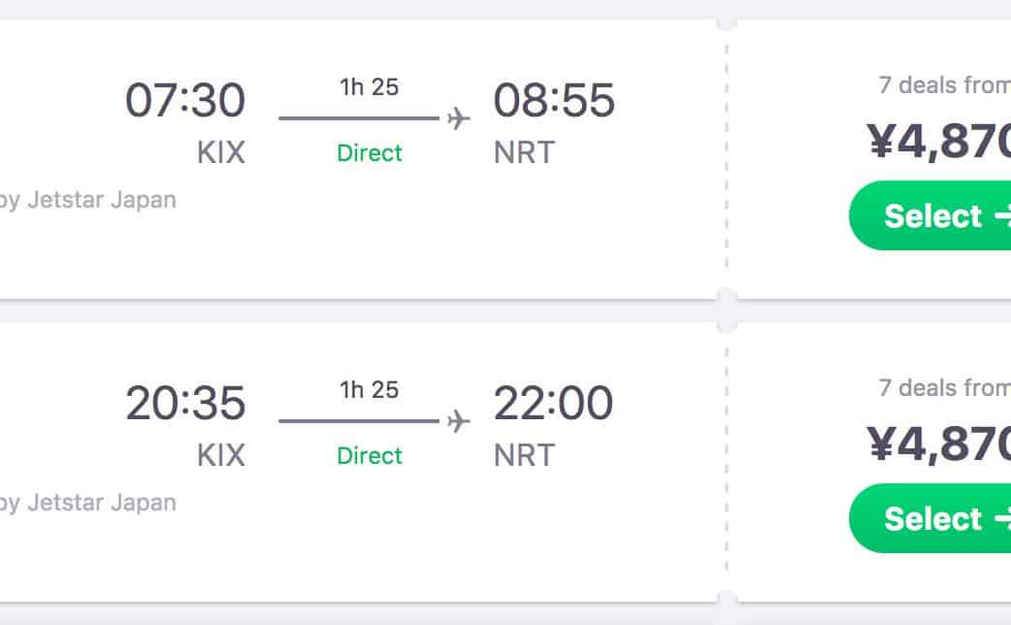Click the KIX code under 20:35

point(221,455)
